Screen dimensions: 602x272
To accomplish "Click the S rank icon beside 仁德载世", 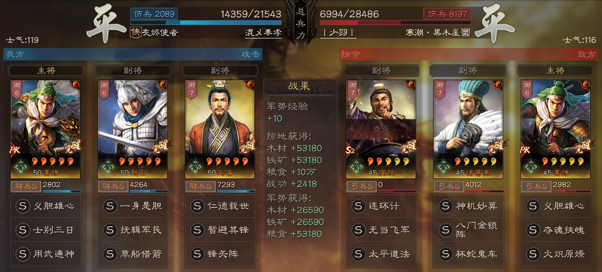I will [197, 206].
